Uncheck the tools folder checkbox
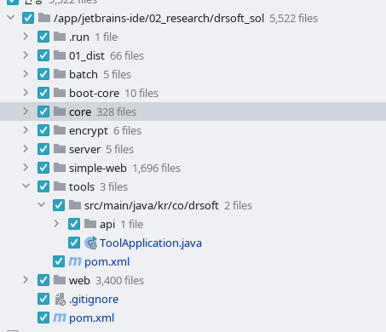The width and height of the screenshot is (386, 332). click(43, 186)
